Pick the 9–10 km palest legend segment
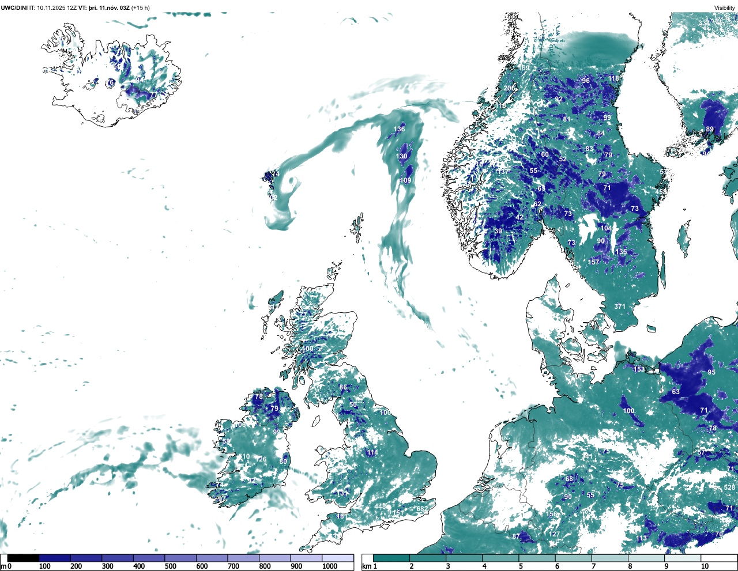Screen dimensions: 738x571 point(683,558)
